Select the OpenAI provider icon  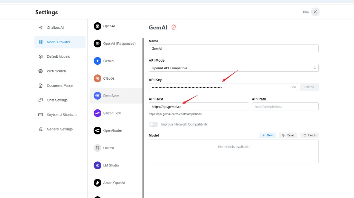(97, 26)
